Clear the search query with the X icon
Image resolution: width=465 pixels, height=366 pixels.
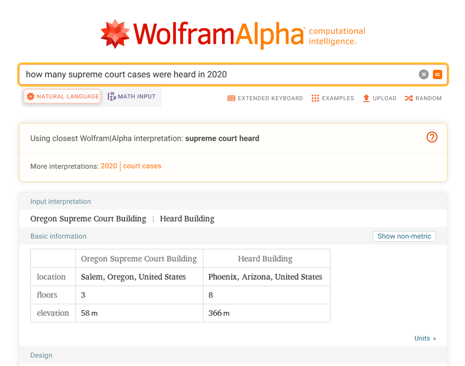(424, 74)
